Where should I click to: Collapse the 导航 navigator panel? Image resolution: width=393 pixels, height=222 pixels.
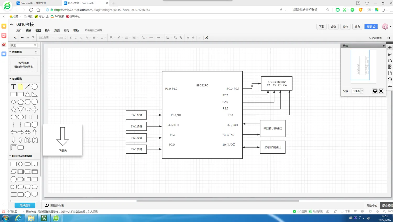click(x=384, y=46)
